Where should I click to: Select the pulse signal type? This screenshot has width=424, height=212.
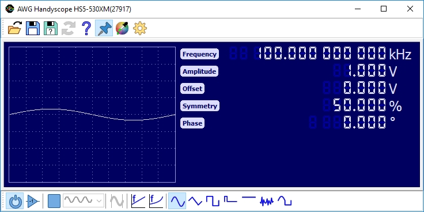(230, 200)
